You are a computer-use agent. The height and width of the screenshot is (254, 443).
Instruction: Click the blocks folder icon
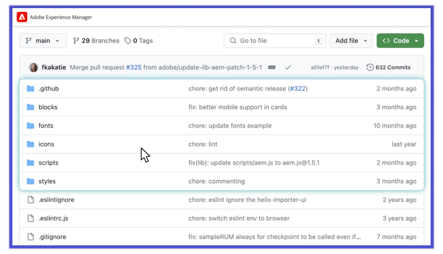tap(31, 108)
